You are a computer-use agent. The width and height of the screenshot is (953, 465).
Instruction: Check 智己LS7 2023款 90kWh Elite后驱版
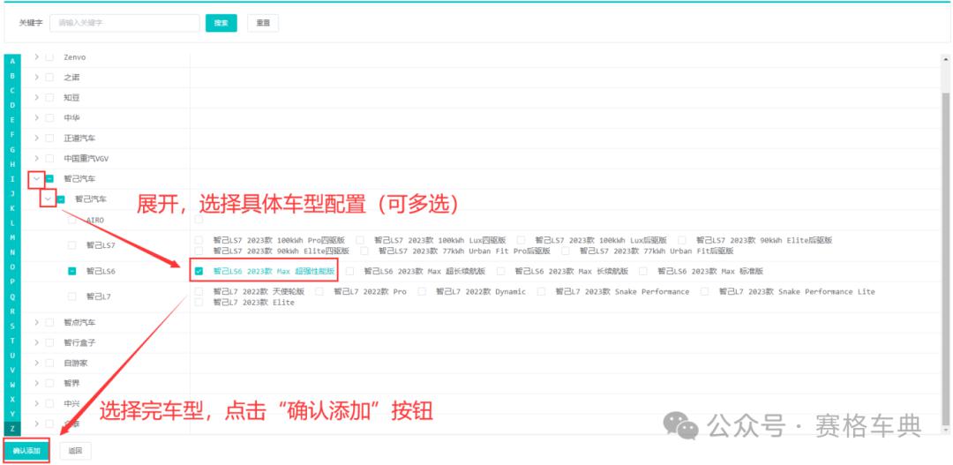tap(682, 240)
